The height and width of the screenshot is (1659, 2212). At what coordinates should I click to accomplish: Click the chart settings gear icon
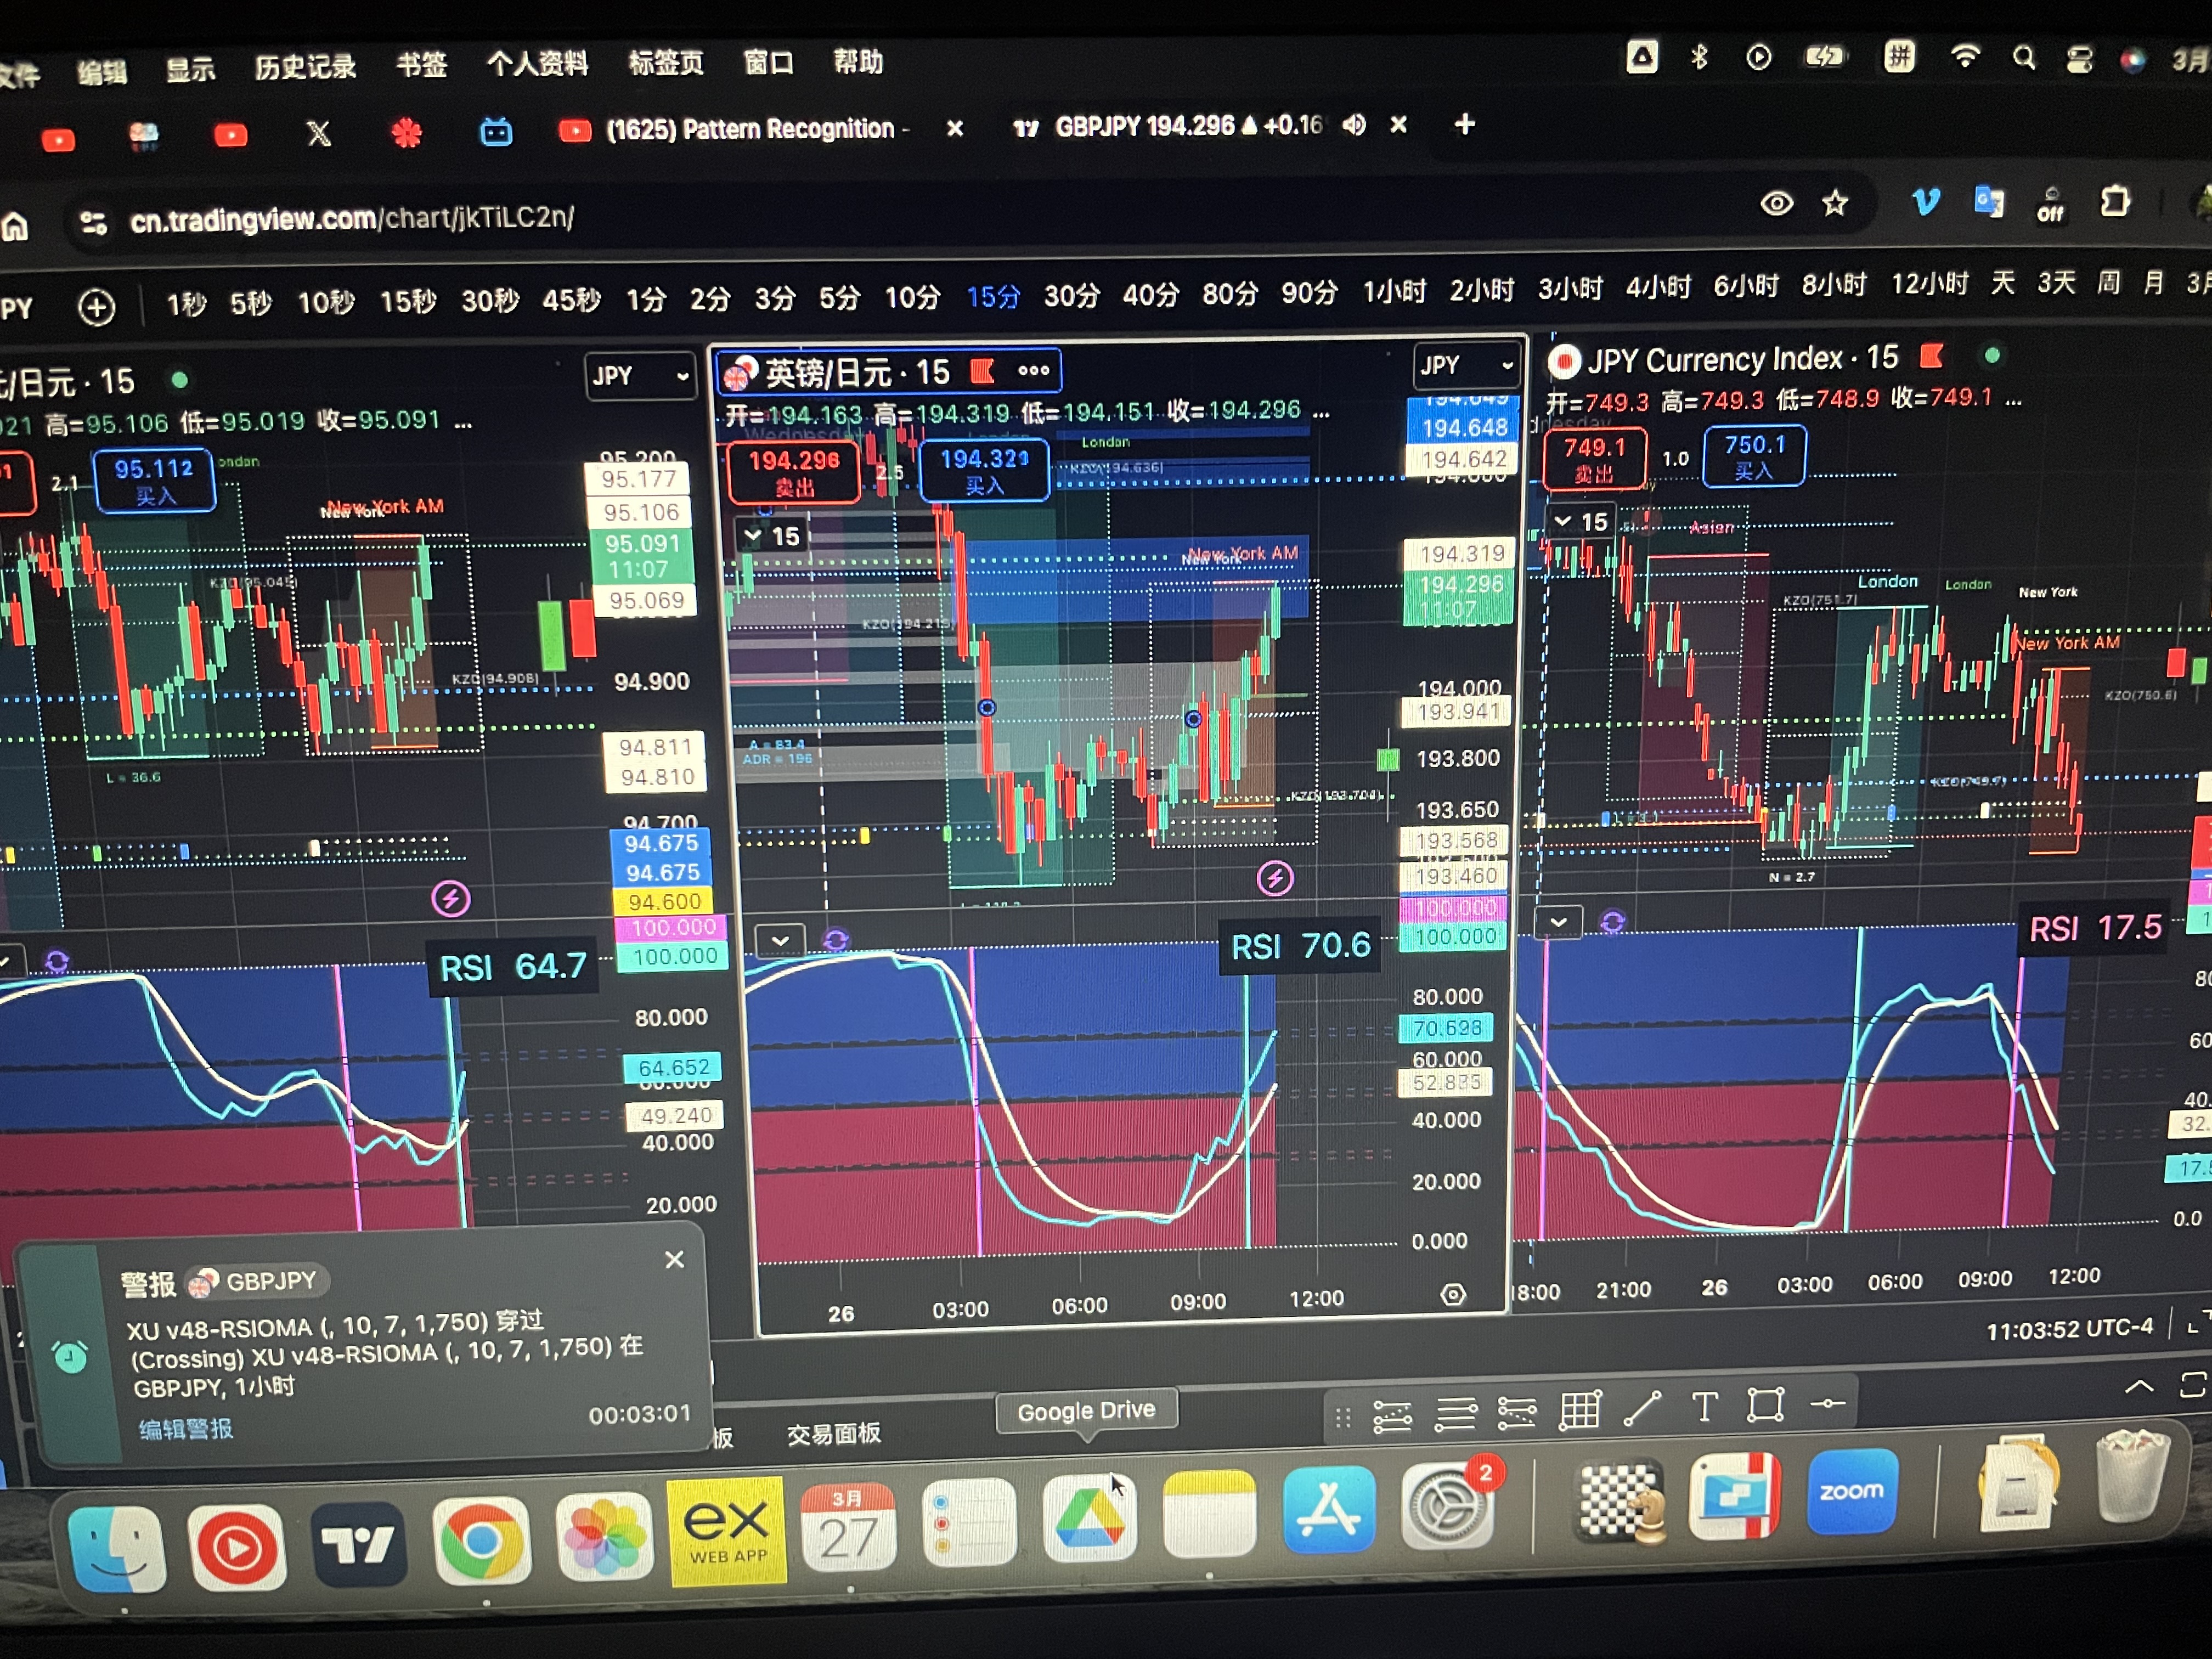[x=1453, y=1295]
